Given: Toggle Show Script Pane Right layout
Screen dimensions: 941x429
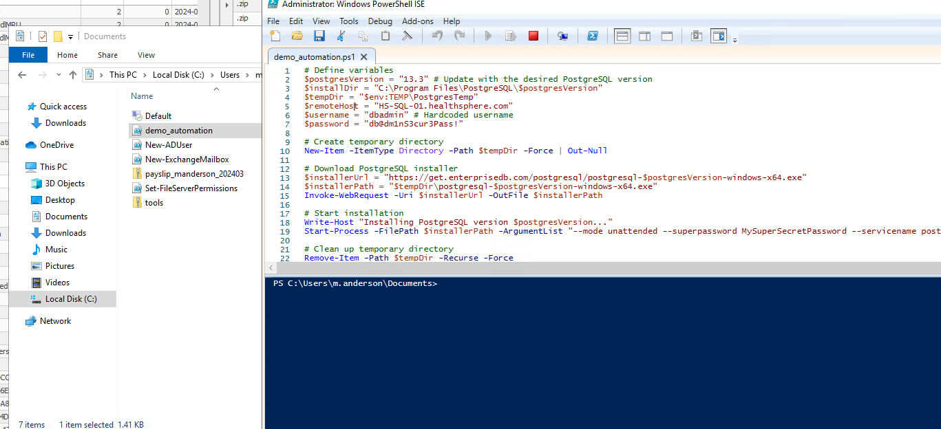Looking at the screenshot, I should (644, 36).
